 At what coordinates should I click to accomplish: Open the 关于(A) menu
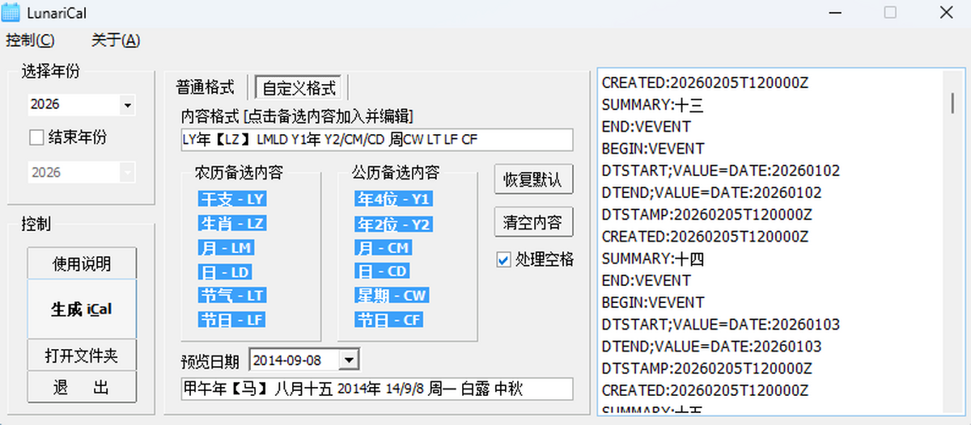pos(116,40)
